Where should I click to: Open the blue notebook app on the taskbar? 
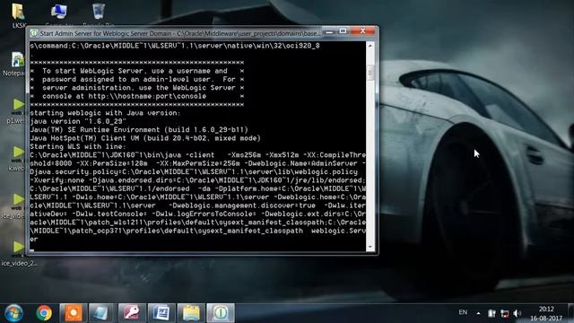[x=100, y=313]
